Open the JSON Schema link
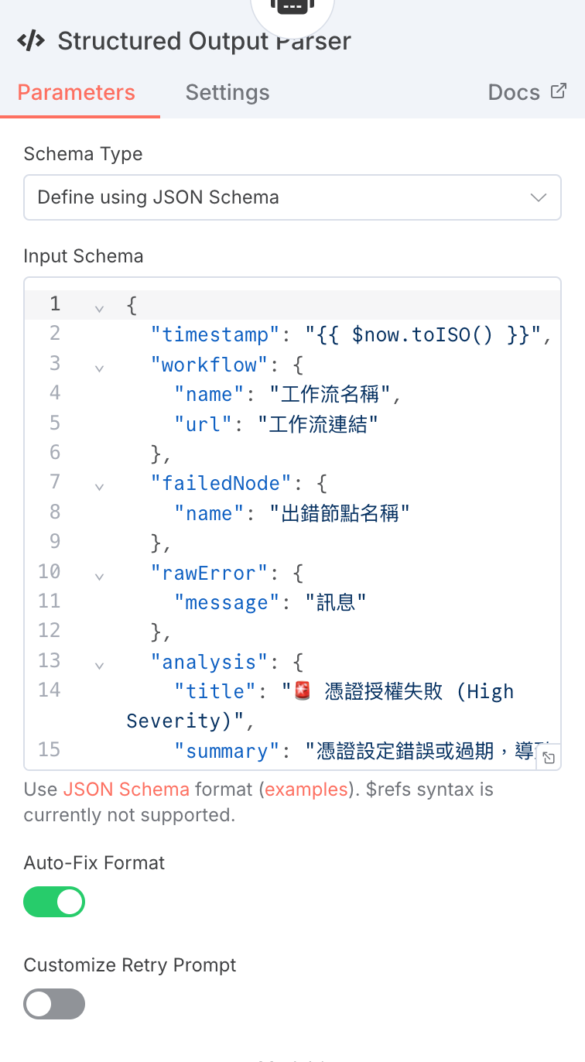The height and width of the screenshot is (1062, 585). (126, 790)
